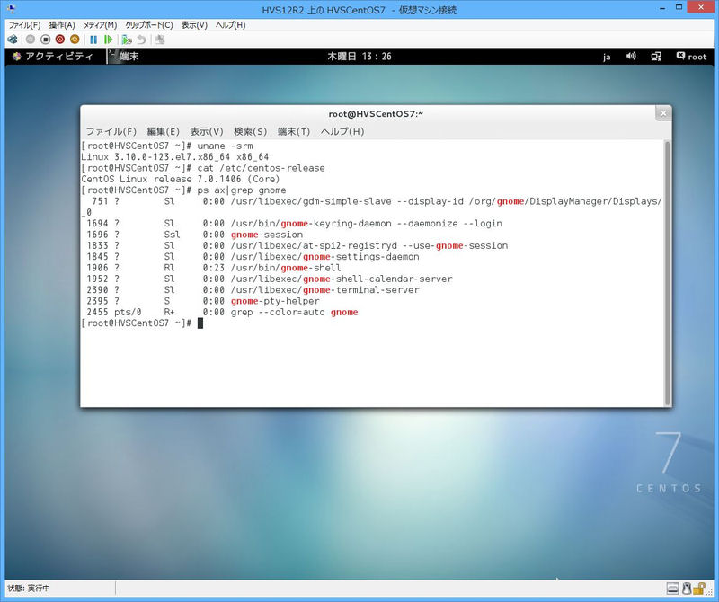
Task: Open the Hyper-V ファイル(F) menu
Action: [25, 25]
